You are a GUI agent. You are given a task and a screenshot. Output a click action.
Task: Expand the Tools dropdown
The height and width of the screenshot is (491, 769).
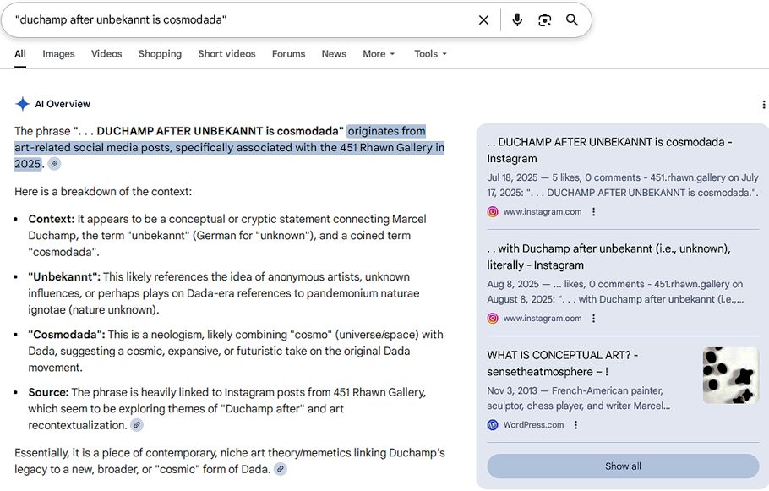[x=430, y=54]
